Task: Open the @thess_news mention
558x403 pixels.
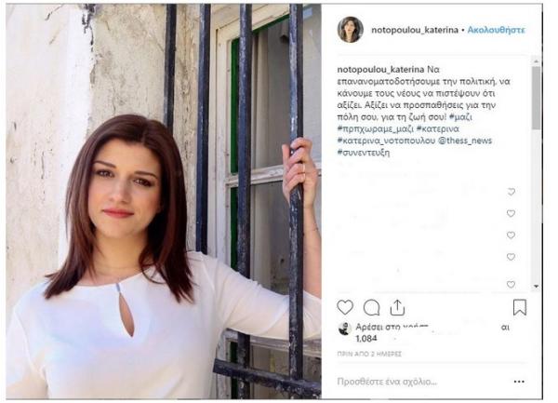Action: [x=465, y=141]
